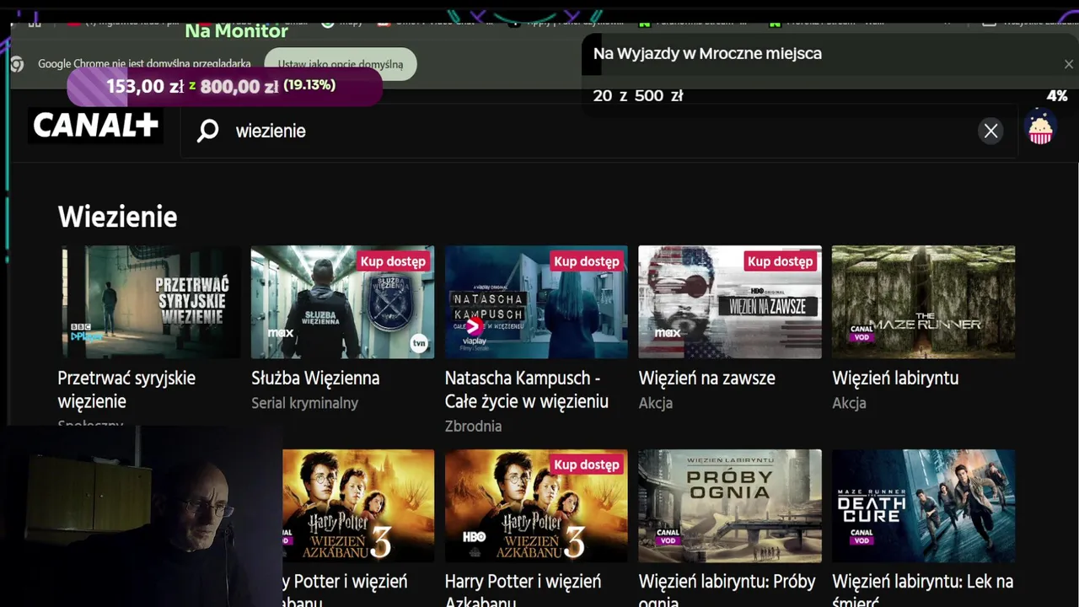The height and width of the screenshot is (607, 1079).
Task: Click the 'Wiezienie' results heading
Action: click(118, 218)
